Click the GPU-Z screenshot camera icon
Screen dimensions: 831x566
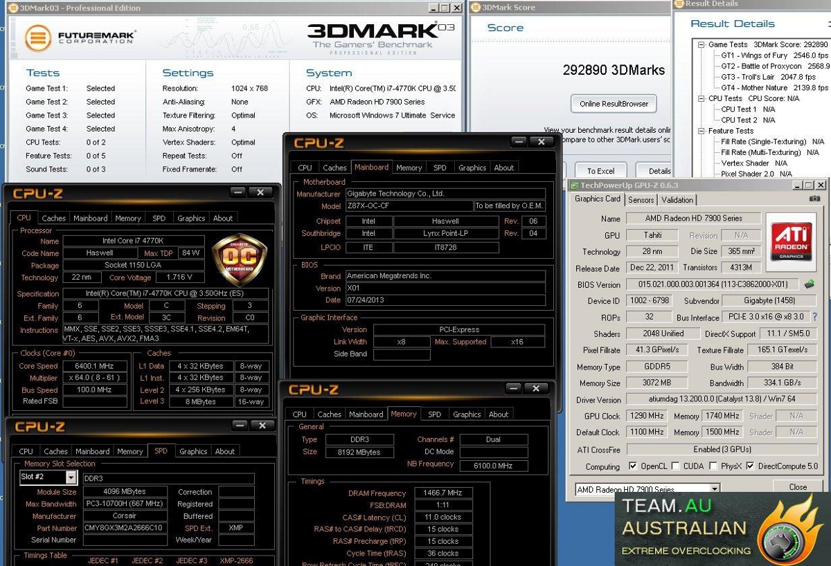point(814,199)
